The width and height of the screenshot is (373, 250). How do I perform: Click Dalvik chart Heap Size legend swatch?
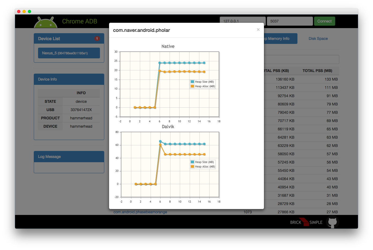click(192, 162)
